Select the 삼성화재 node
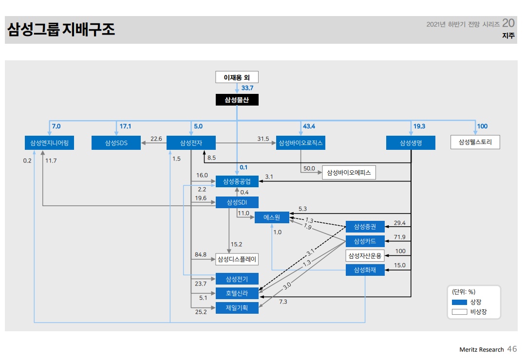Viewport: 525px width, 358px height. (365, 270)
